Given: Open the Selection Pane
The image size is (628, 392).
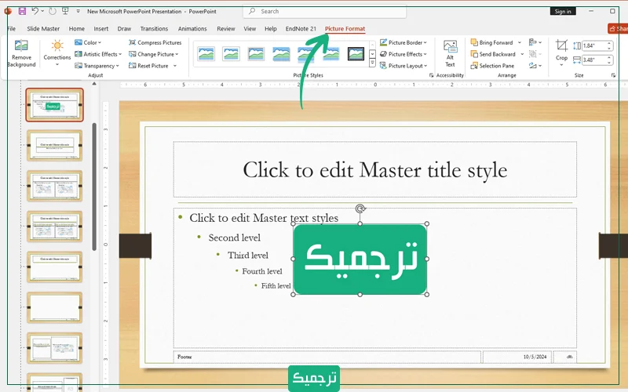Looking at the screenshot, I should [x=493, y=66].
